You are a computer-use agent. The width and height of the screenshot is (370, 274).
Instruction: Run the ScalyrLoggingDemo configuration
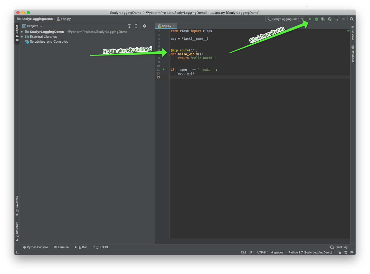tap(310, 19)
